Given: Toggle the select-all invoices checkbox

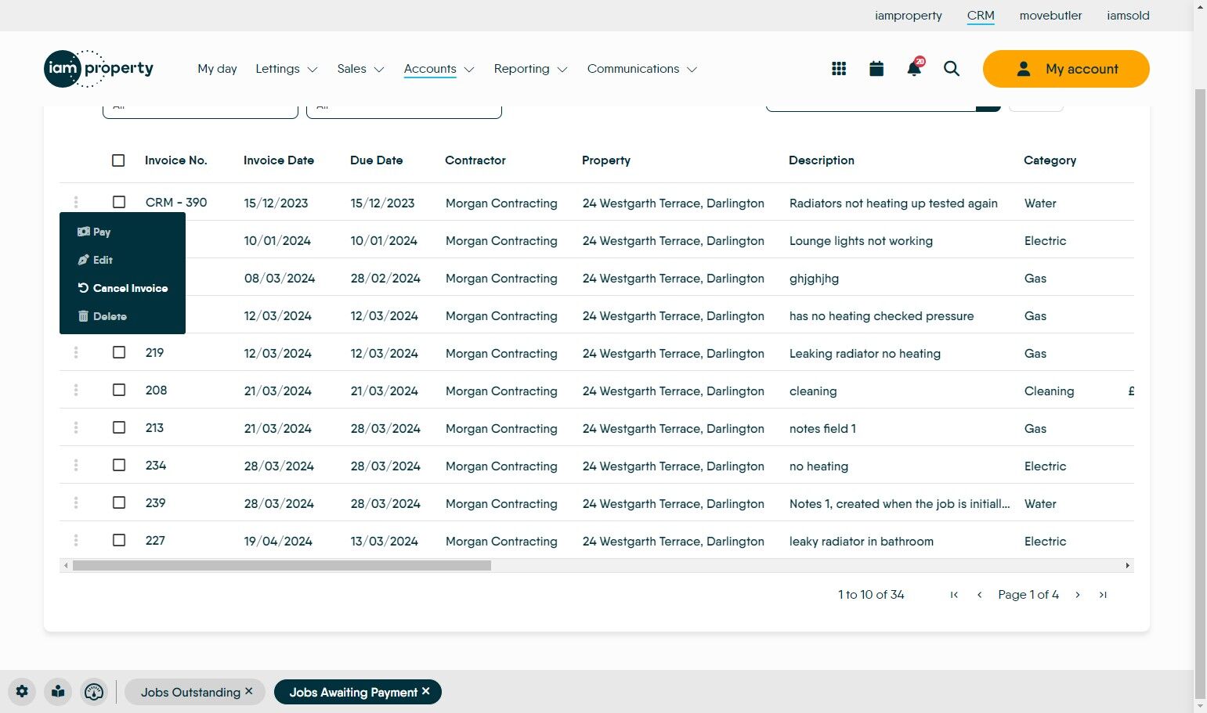Looking at the screenshot, I should 118,160.
